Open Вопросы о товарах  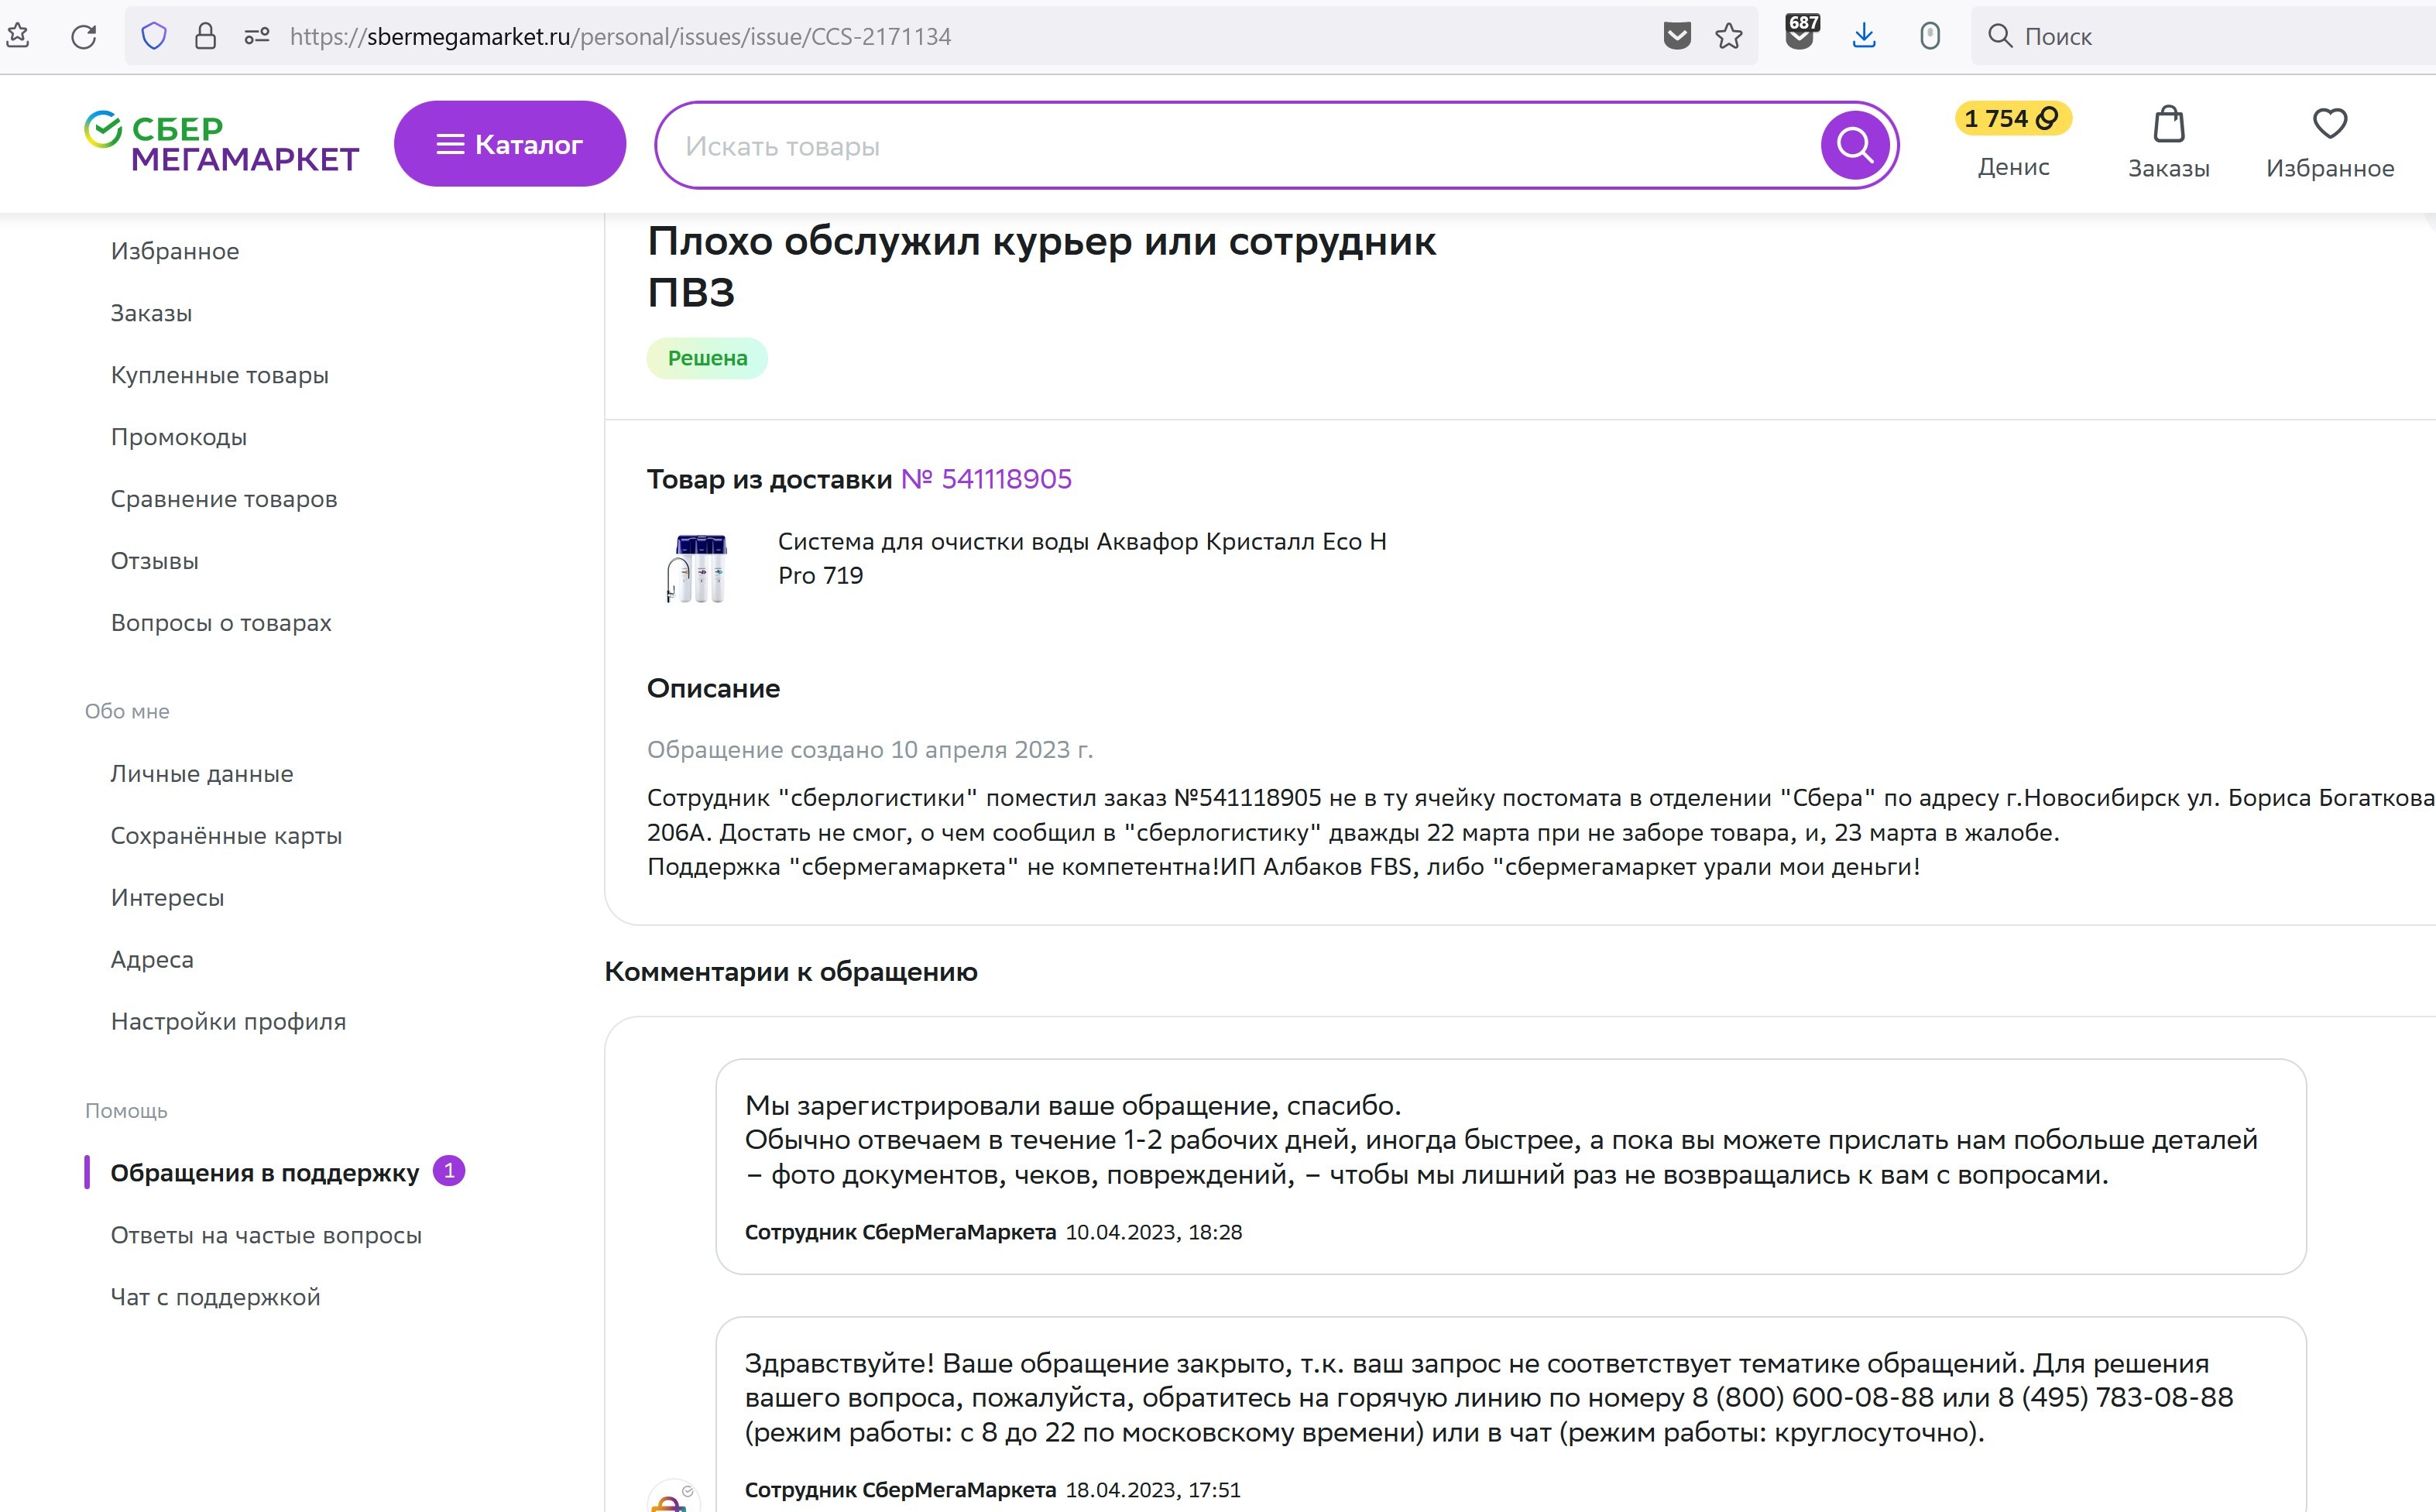[221, 623]
